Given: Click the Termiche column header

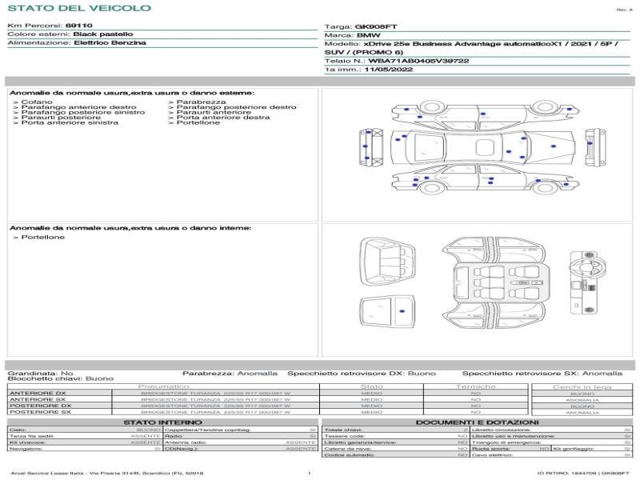Looking at the screenshot, I should pos(475,386).
